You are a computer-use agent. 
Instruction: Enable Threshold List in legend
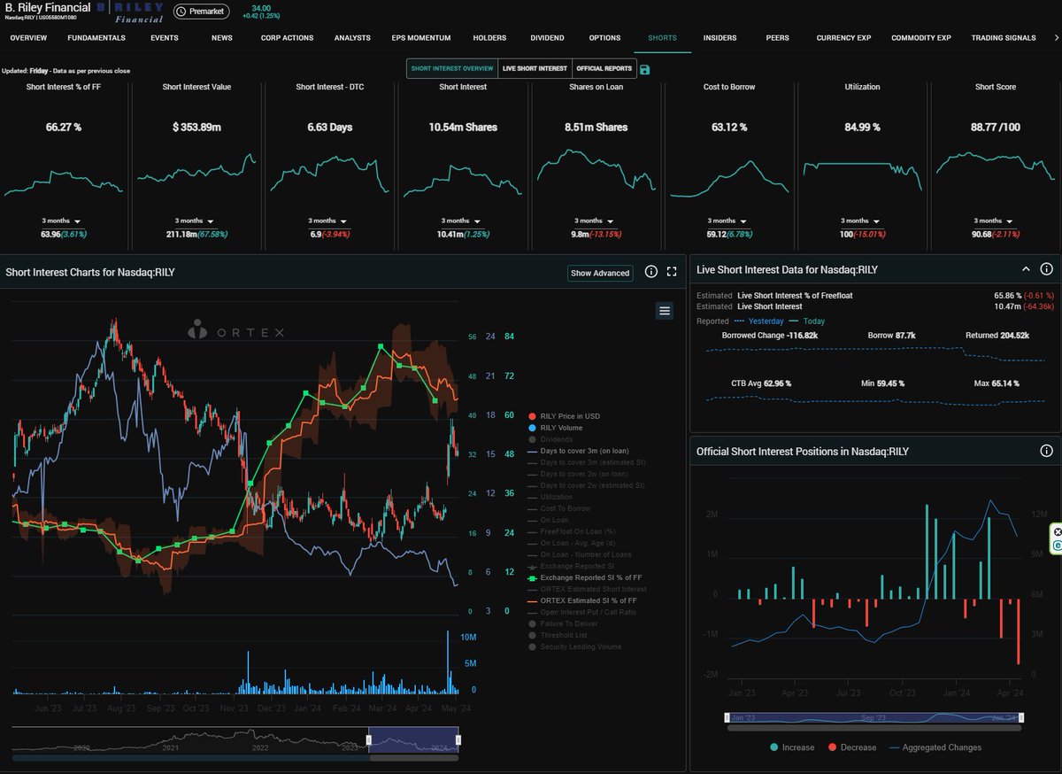click(559, 635)
